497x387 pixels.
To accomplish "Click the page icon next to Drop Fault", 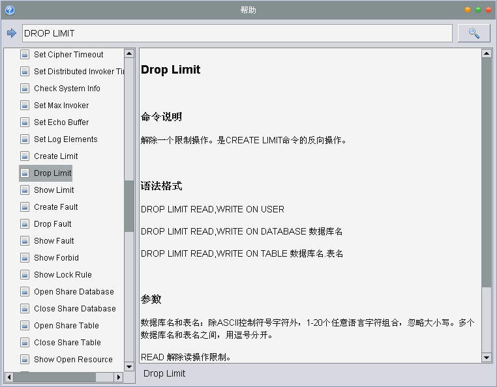I will 25,224.
